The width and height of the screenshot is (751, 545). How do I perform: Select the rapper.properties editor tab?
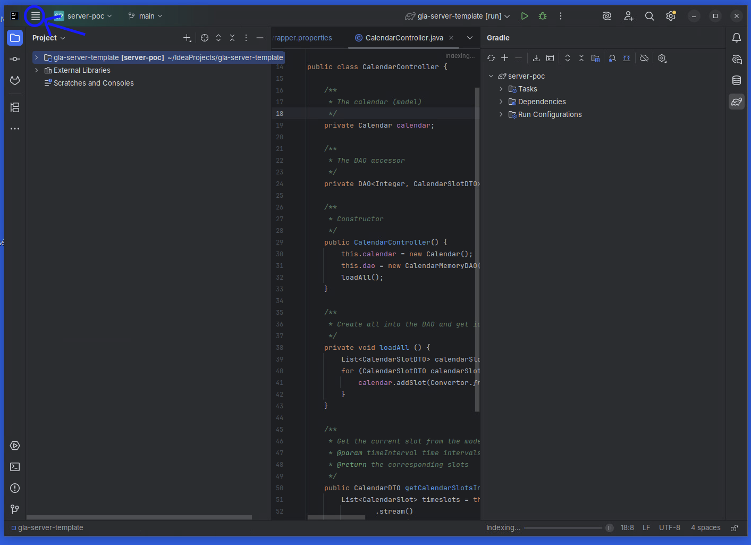tap(303, 38)
